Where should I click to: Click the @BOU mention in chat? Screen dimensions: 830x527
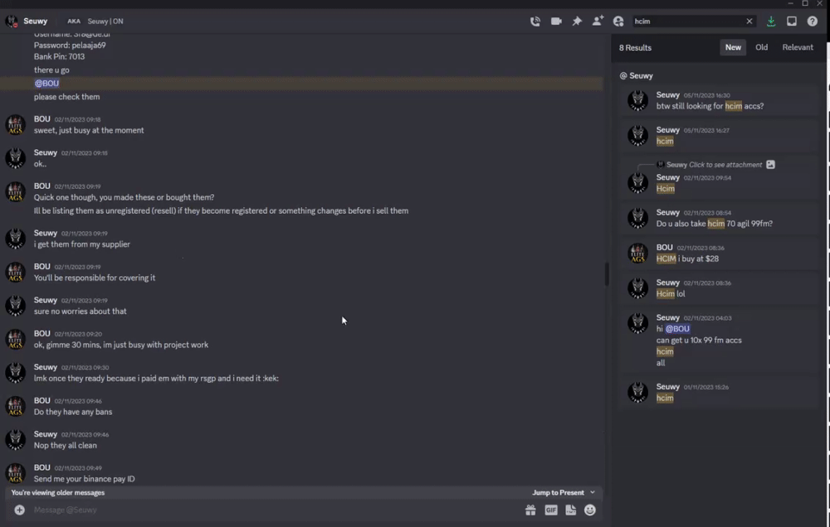(x=46, y=83)
